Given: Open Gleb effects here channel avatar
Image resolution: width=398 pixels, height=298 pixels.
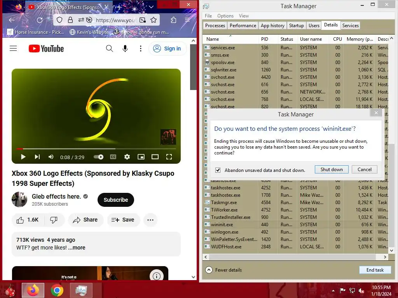Looking at the screenshot, I should [19, 200].
